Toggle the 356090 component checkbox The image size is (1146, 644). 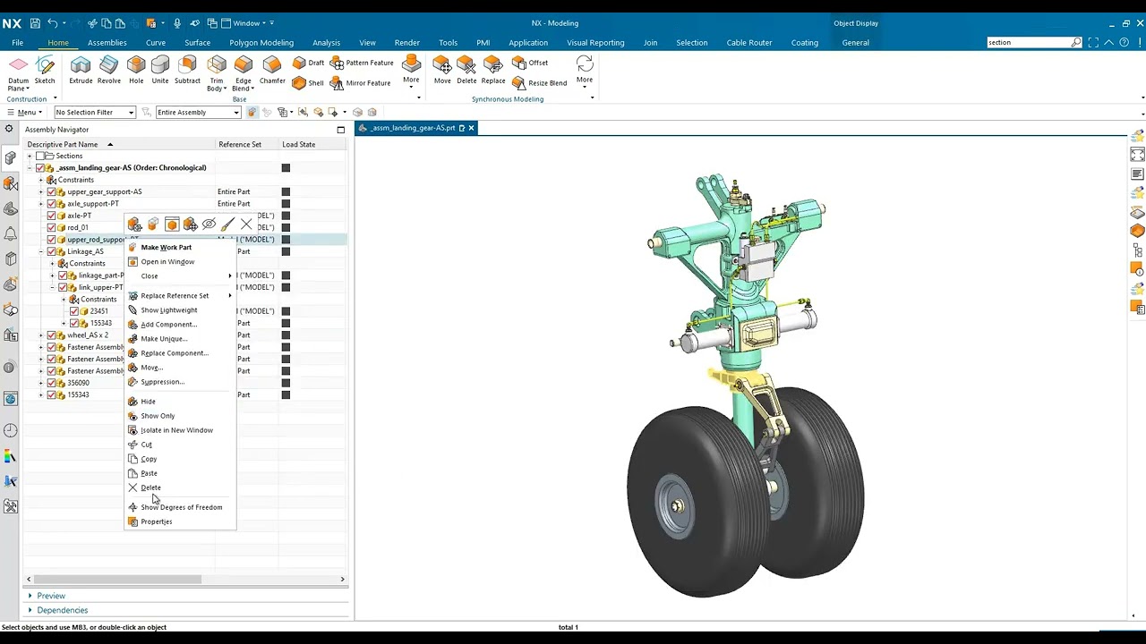coord(51,383)
